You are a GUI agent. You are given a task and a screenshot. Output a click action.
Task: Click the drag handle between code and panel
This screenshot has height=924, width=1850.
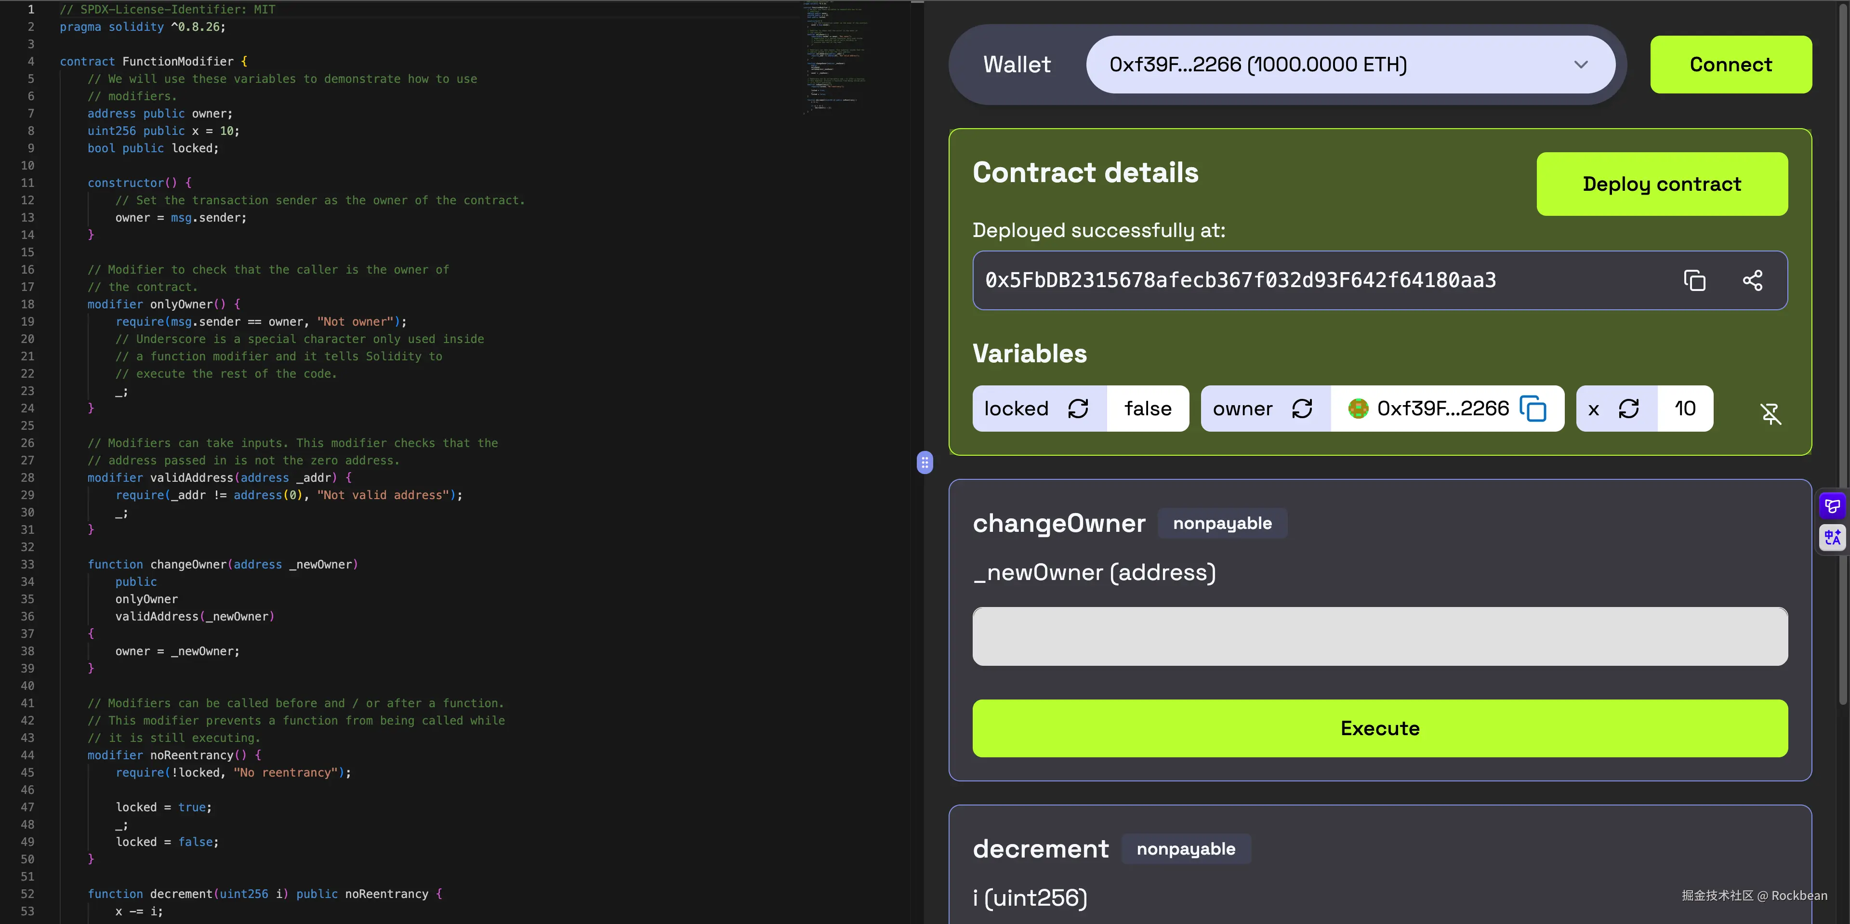pos(925,463)
